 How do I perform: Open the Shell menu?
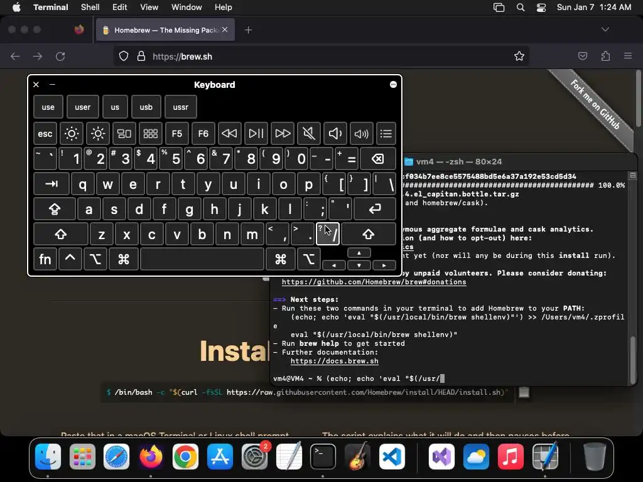90,8
